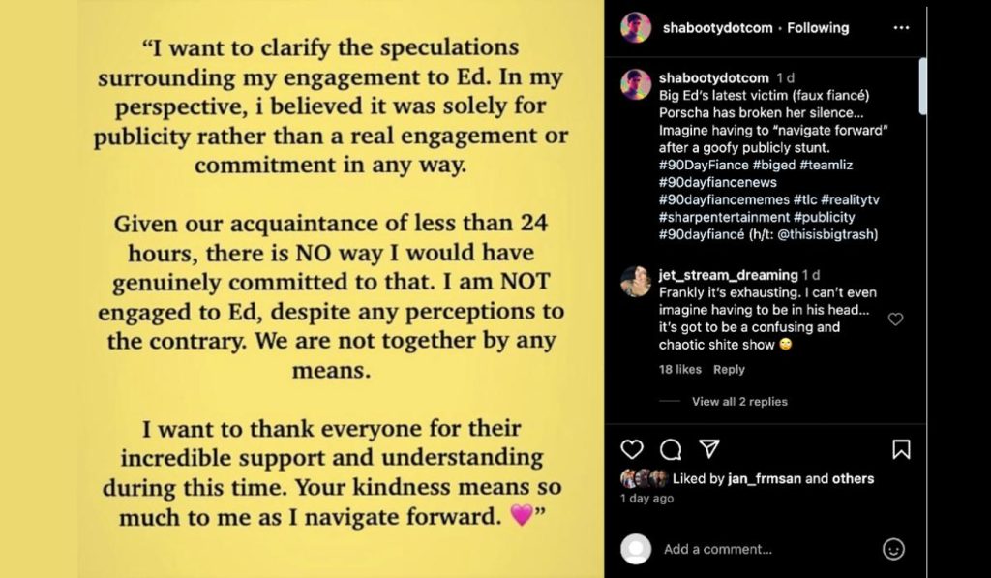
Task: Click shabootydotcom's avatar beside the caption
Action: 636,84
